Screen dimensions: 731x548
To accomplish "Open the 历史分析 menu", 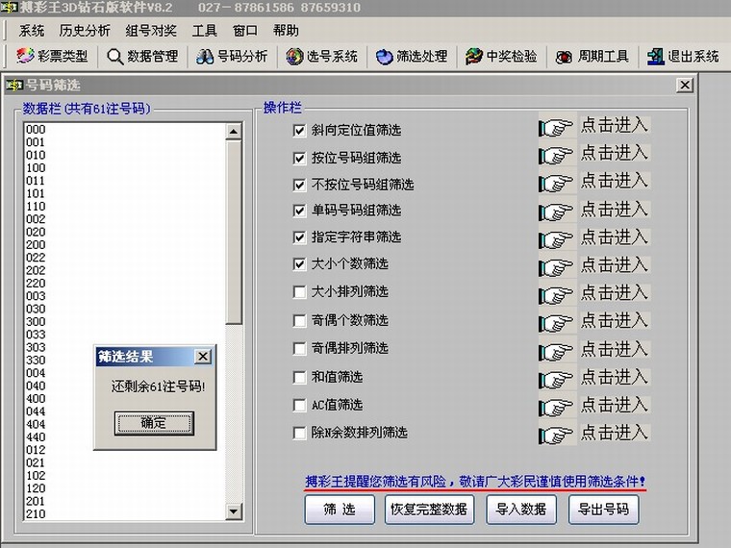I will [x=85, y=31].
